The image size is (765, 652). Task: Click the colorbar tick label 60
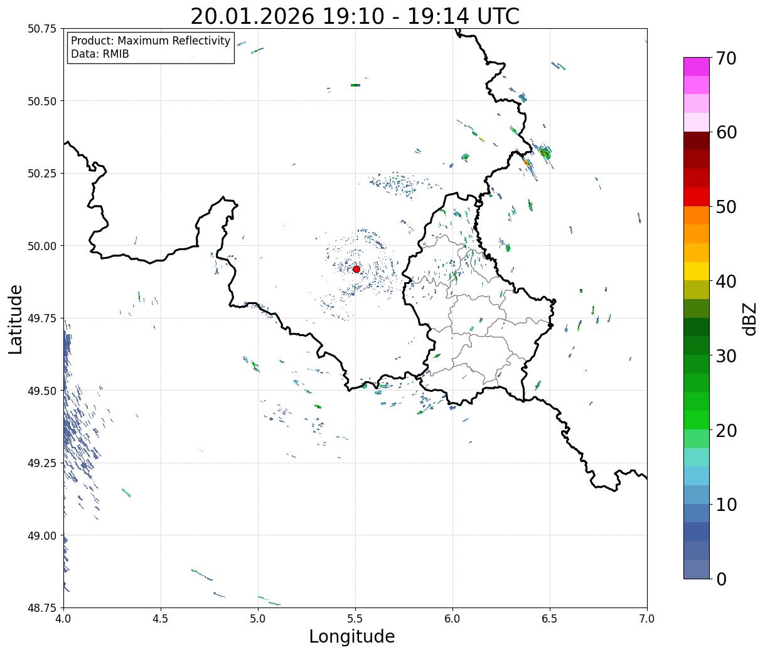(x=725, y=132)
